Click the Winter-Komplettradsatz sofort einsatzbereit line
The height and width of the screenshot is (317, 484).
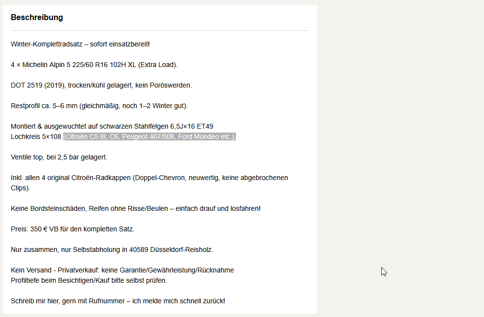click(x=80, y=44)
